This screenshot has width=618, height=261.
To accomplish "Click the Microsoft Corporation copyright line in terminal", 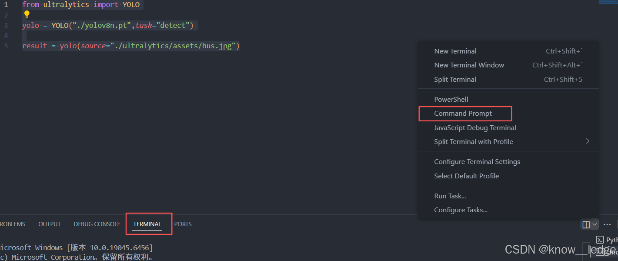I will 77,258.
